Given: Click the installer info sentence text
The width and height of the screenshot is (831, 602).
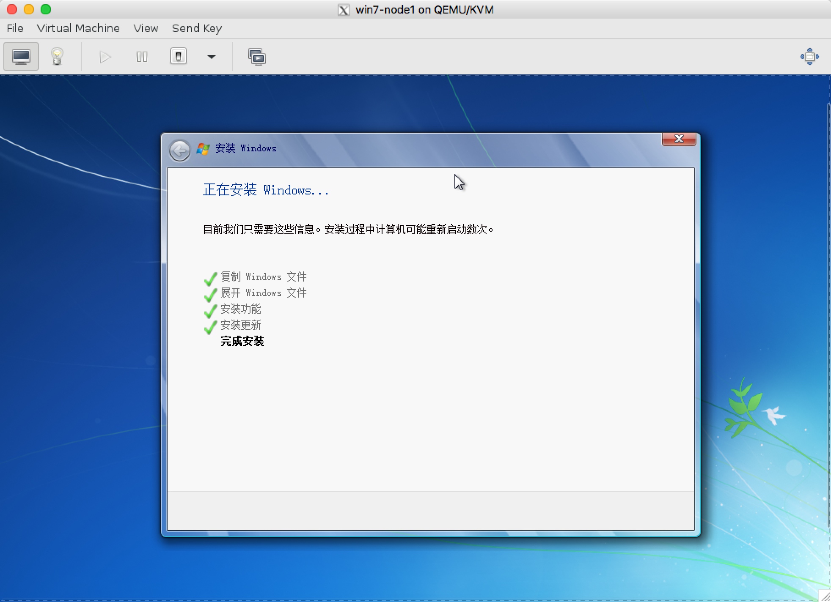Looking at the screenshot, I should (348, 230).
